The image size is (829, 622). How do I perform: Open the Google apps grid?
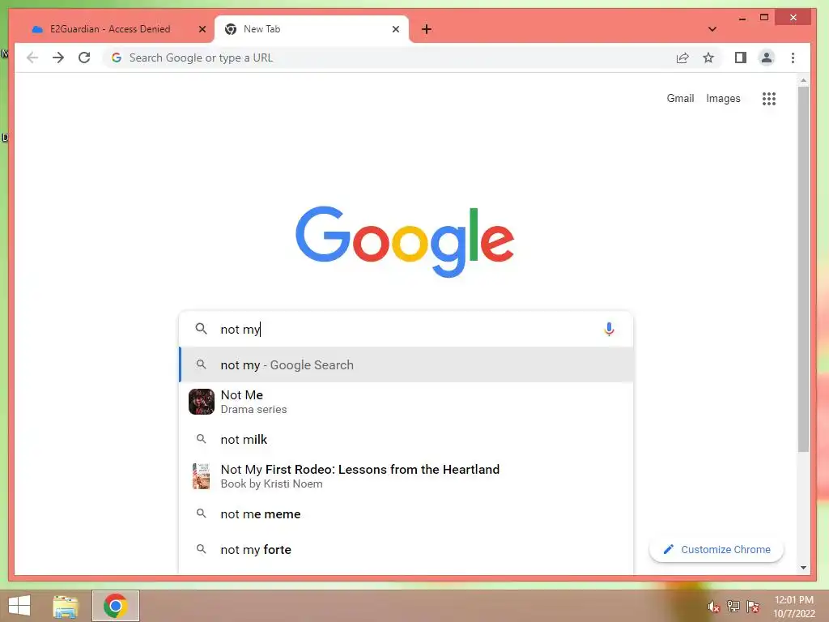[769, 98]
